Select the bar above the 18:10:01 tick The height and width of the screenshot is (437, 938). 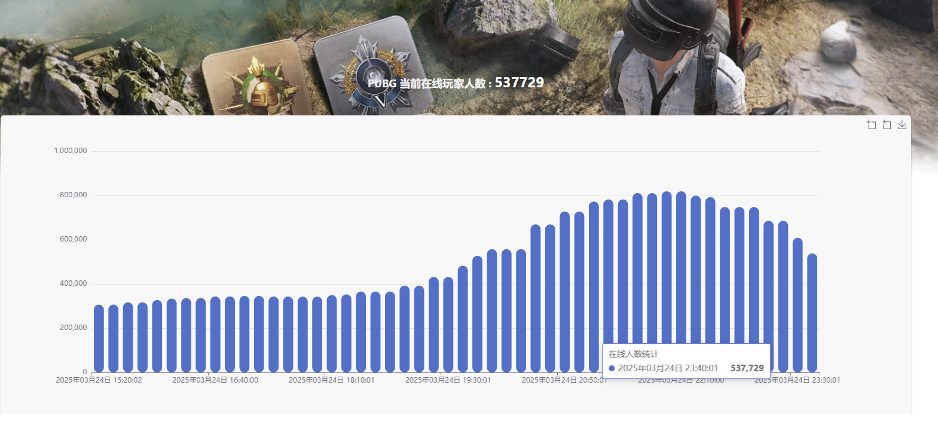(332, 334)
